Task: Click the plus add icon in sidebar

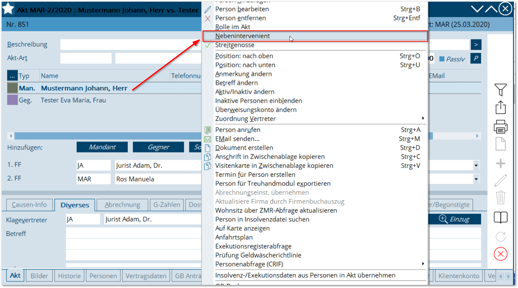Action: [x=500, y=163]
